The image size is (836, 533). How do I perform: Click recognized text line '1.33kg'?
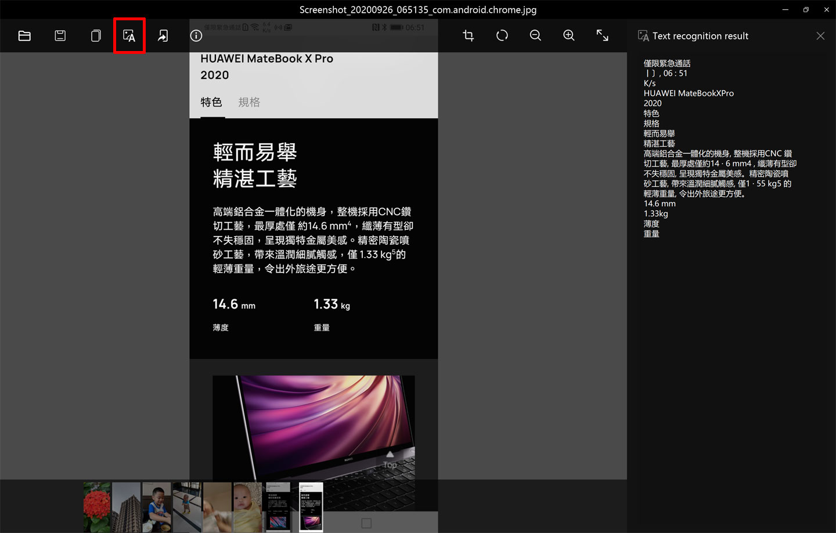(655, 213)
